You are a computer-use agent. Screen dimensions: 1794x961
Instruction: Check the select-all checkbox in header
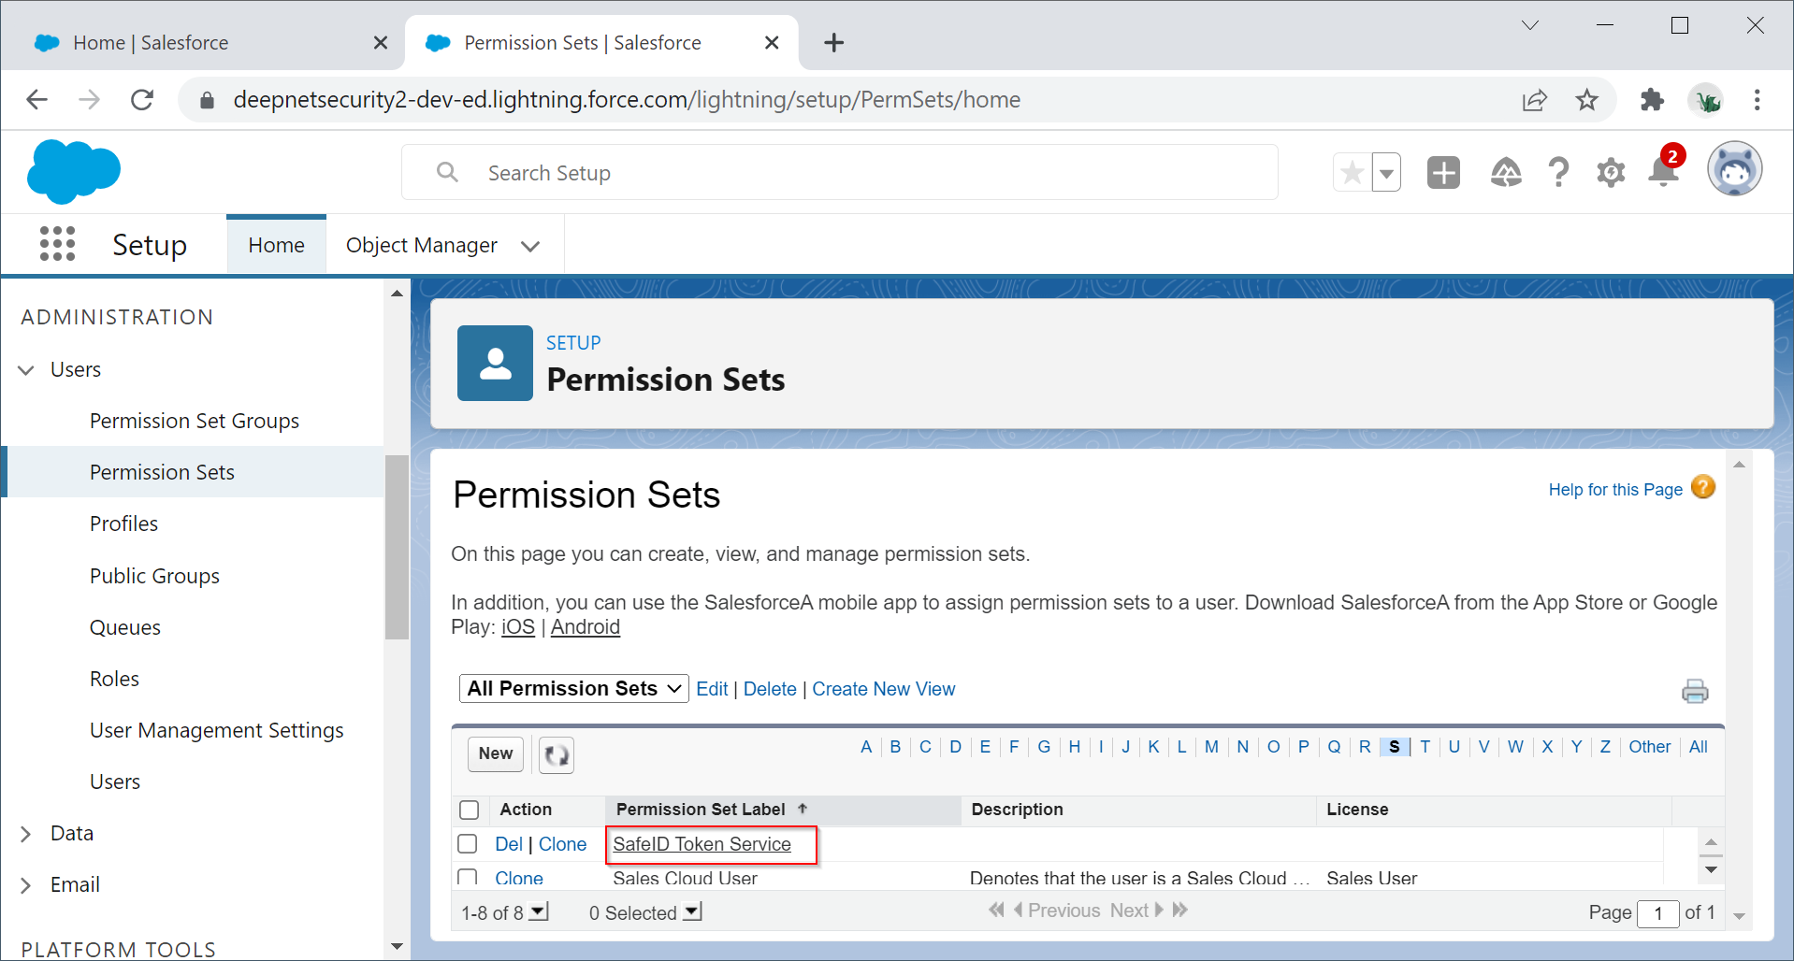click(470, 810)
